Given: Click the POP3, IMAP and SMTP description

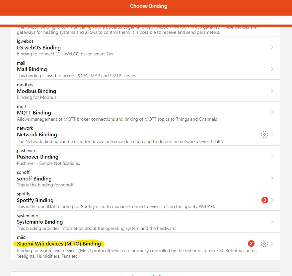Looking at the screenshot, I should (x=77, y=76).
